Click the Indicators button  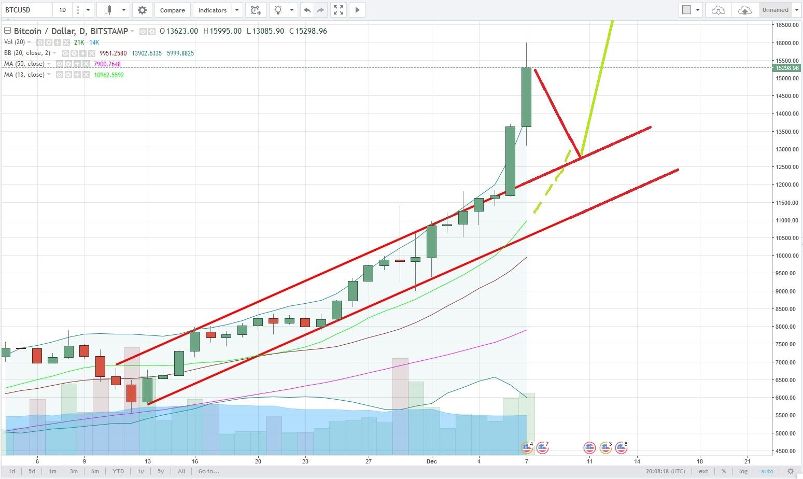(213, 10)
